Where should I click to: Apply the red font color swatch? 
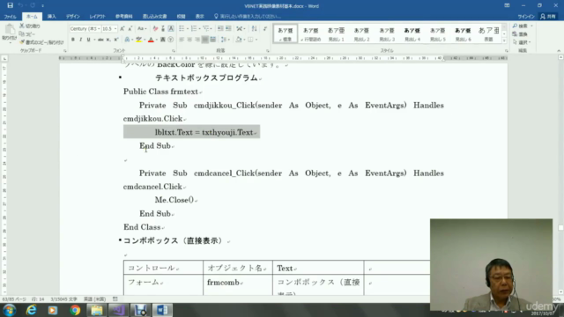click(x=151, y=40)
